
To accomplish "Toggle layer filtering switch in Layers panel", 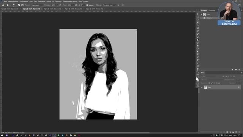I will tap(241, 76).
